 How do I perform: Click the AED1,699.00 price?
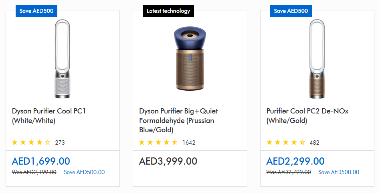(41, 161)
